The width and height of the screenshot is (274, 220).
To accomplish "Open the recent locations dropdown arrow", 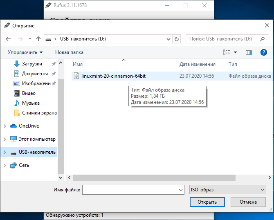I will coord(30,39).
